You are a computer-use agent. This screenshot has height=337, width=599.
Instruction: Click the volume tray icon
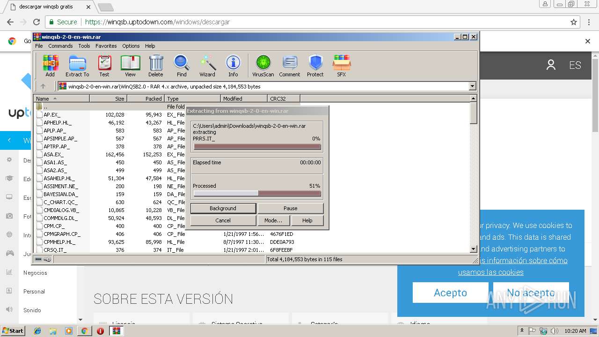555,331
